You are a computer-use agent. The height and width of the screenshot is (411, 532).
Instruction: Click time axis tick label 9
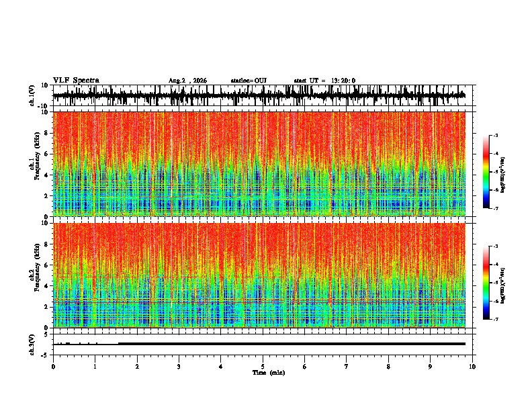pyautogui.click(x=430, y=367)
